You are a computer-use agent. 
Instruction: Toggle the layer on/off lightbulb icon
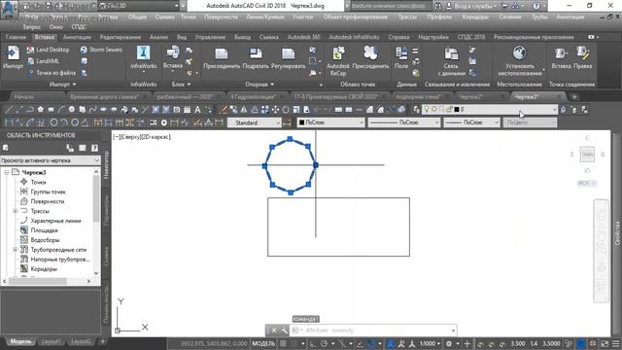pyautogui.click(x=427, y=109)
